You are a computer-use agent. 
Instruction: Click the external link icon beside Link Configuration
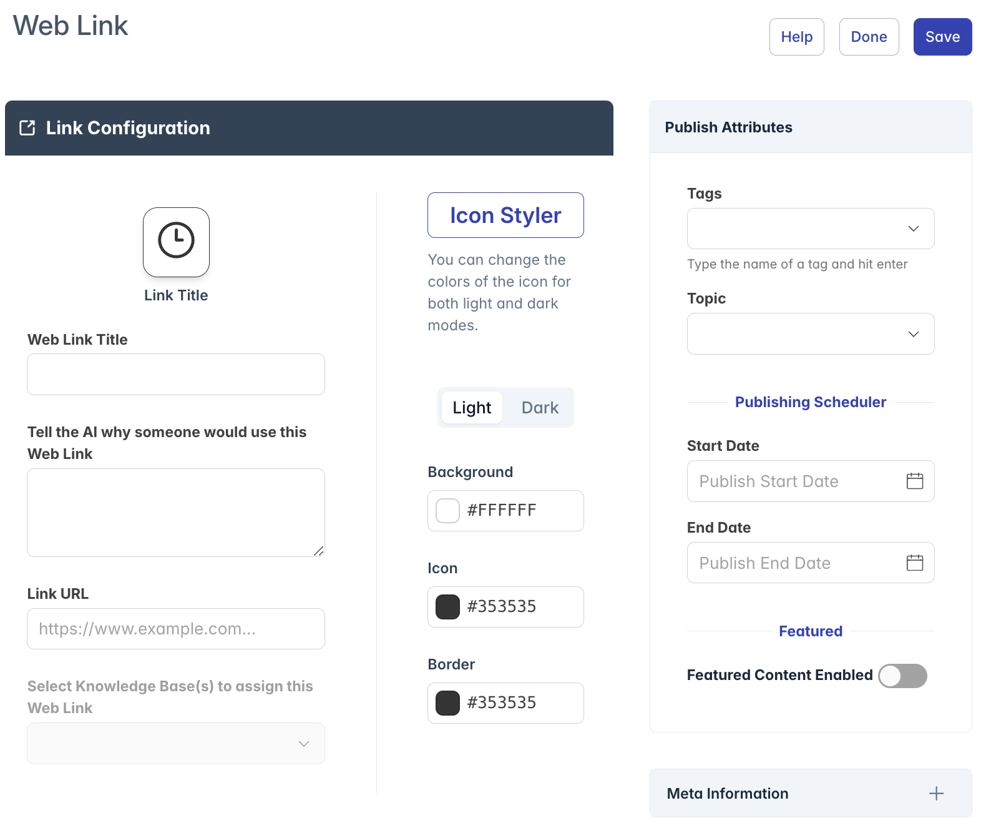tap(27, 128)
